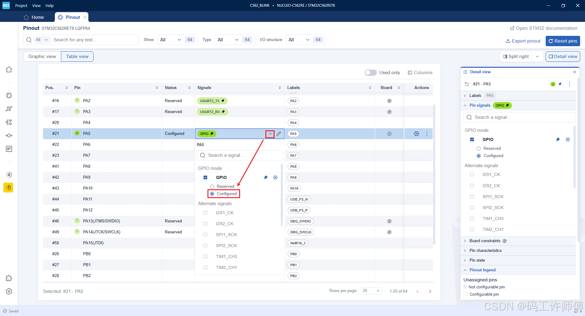Image resolution: width=585 pixels, height=316 pixels.
Task: Check TIM1_CH3 in Detail view
Action: [472, 218]
